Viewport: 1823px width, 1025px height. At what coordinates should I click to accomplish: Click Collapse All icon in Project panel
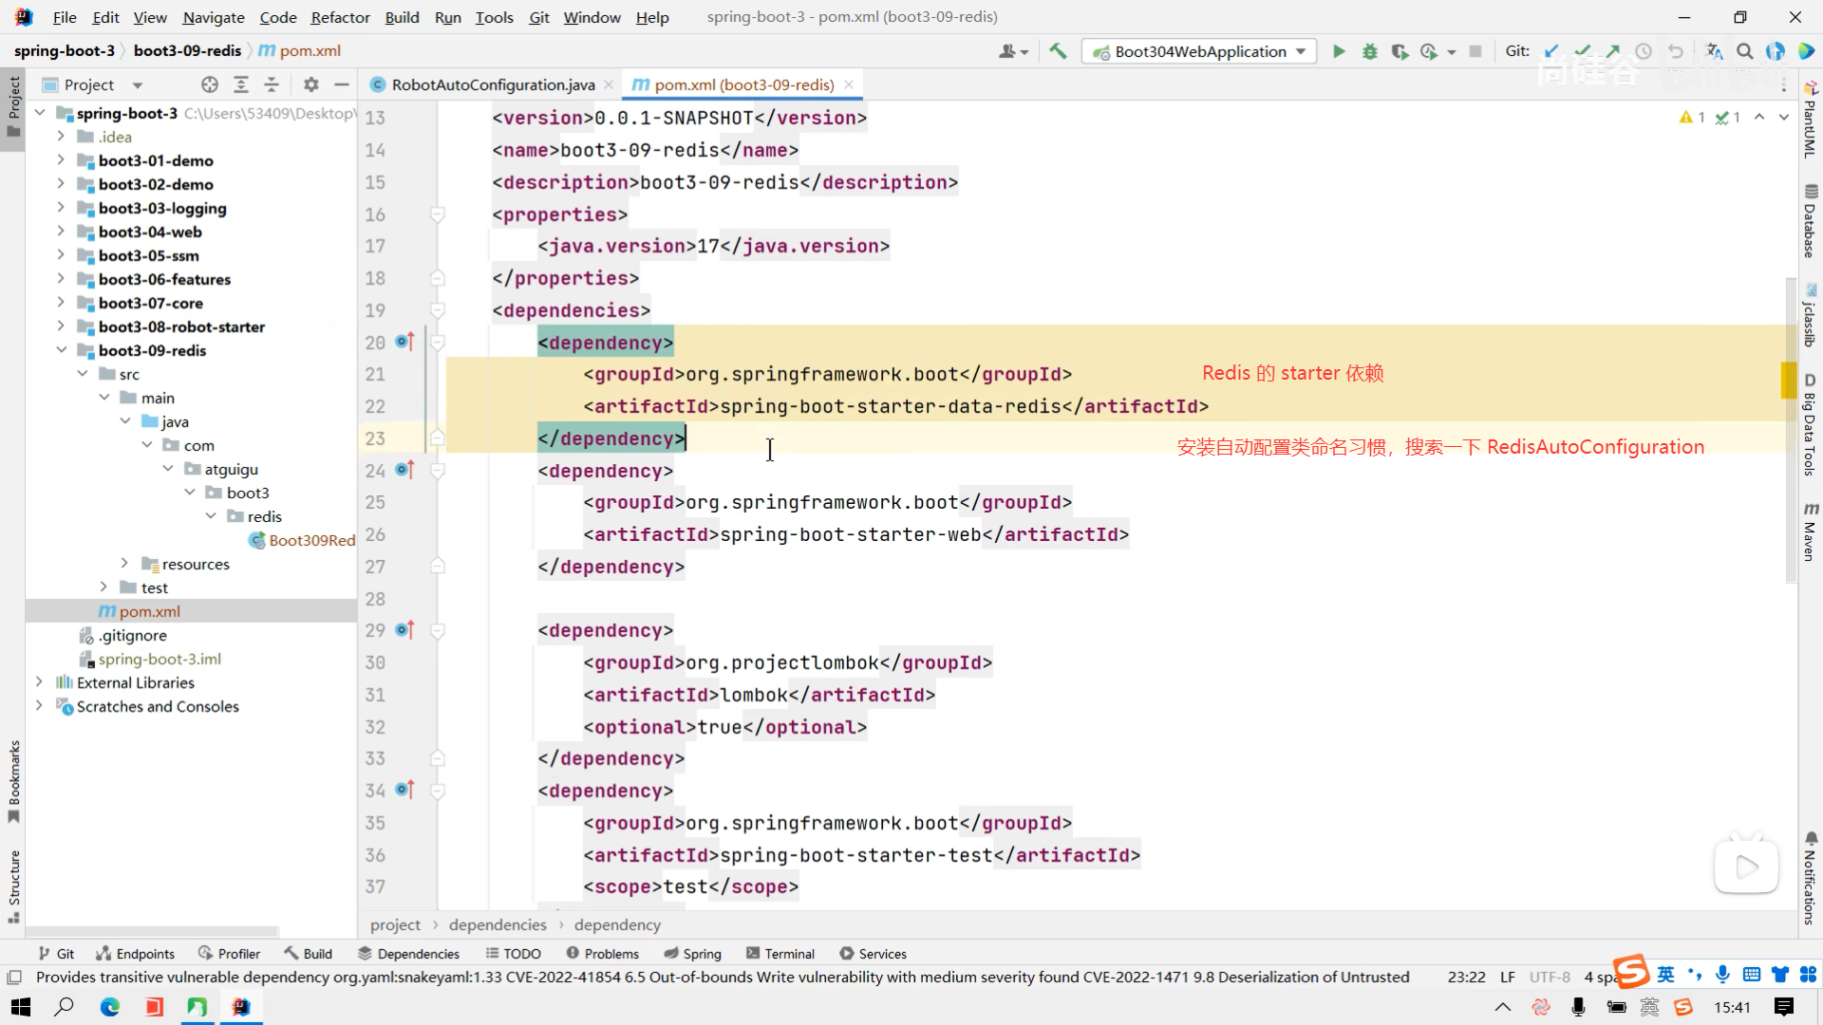point(272,84)
